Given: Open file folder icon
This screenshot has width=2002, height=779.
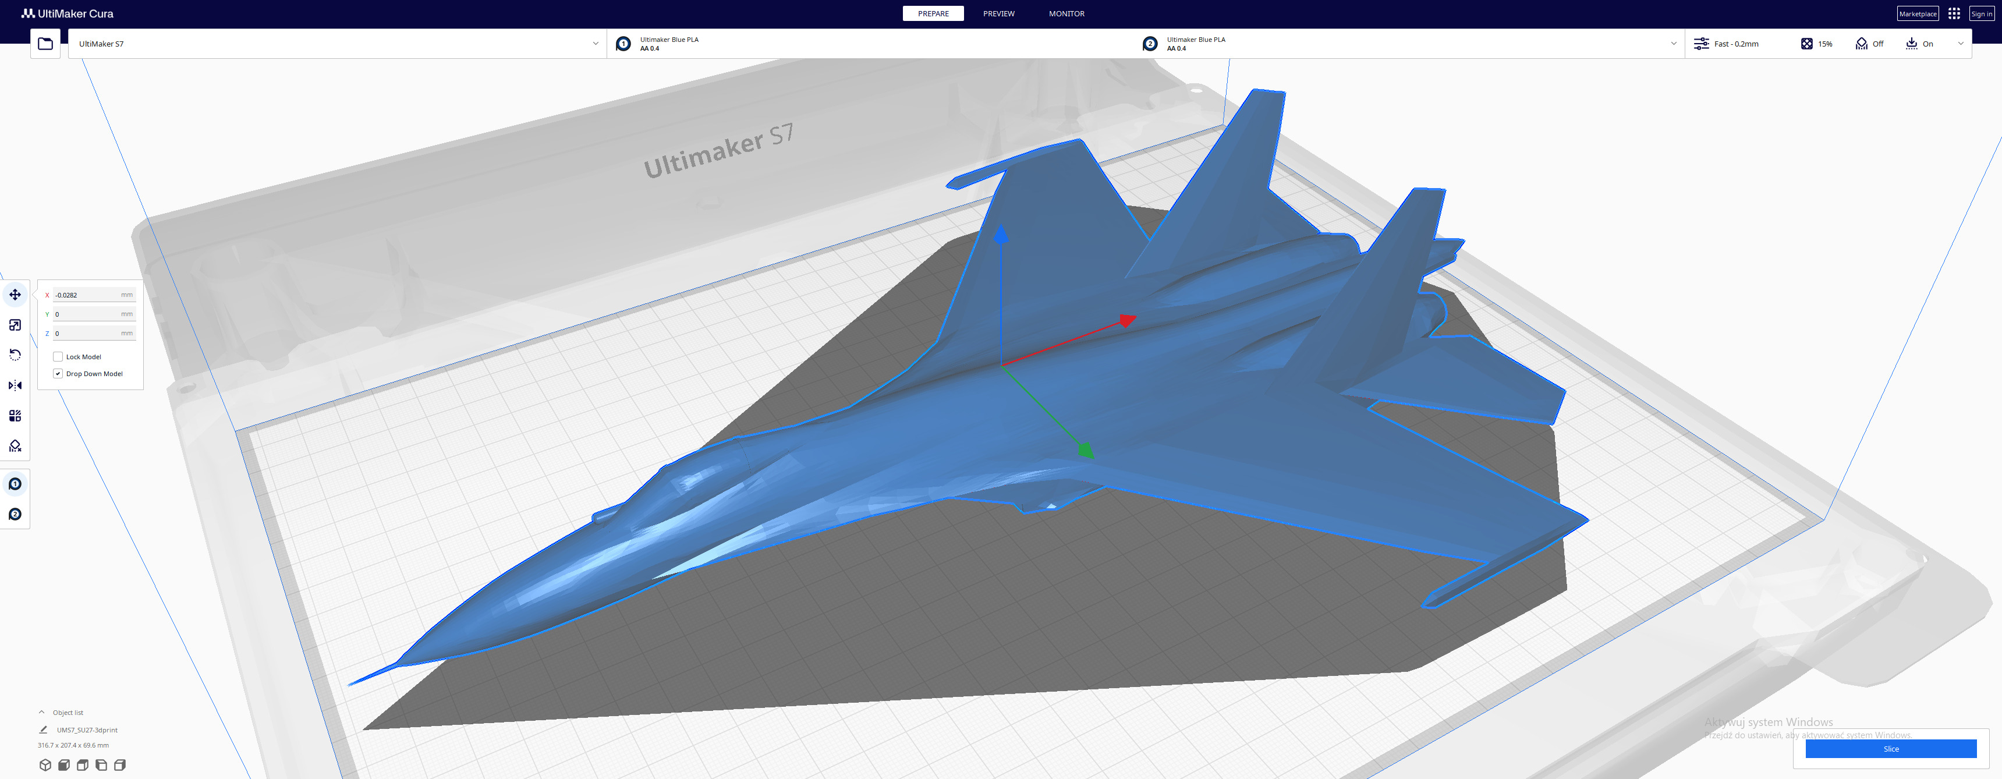Looking at the screenshot, I should click(x=45, y=44).
